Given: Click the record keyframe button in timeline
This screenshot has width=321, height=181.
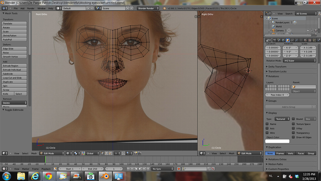Looking at the screenshot, I should (x=178, y=169).
